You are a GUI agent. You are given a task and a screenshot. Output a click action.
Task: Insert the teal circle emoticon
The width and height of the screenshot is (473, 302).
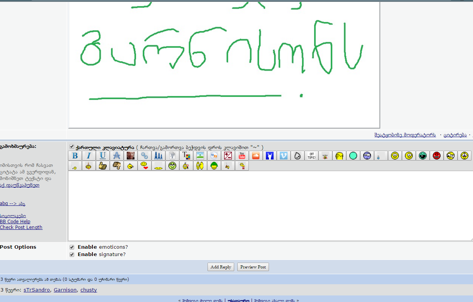tap(353, 156)
